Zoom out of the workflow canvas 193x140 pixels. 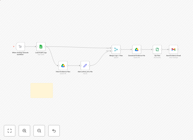(x=39, y=131)
